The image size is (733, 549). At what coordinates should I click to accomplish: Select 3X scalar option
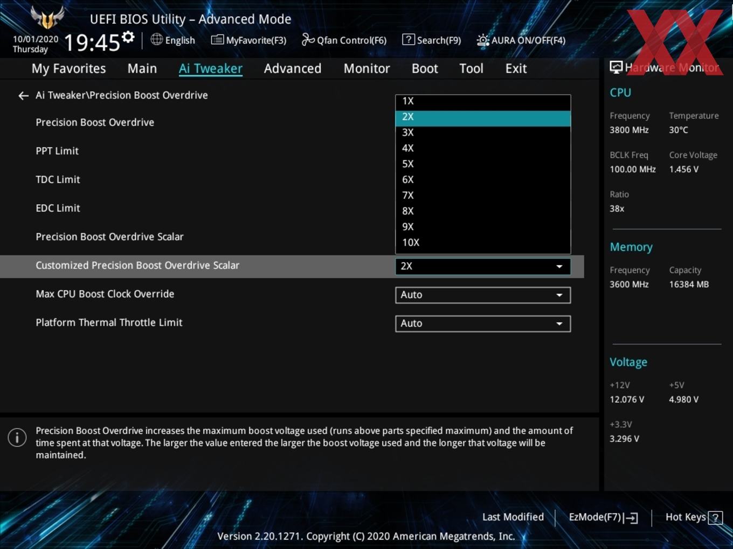tap(483, 132)
